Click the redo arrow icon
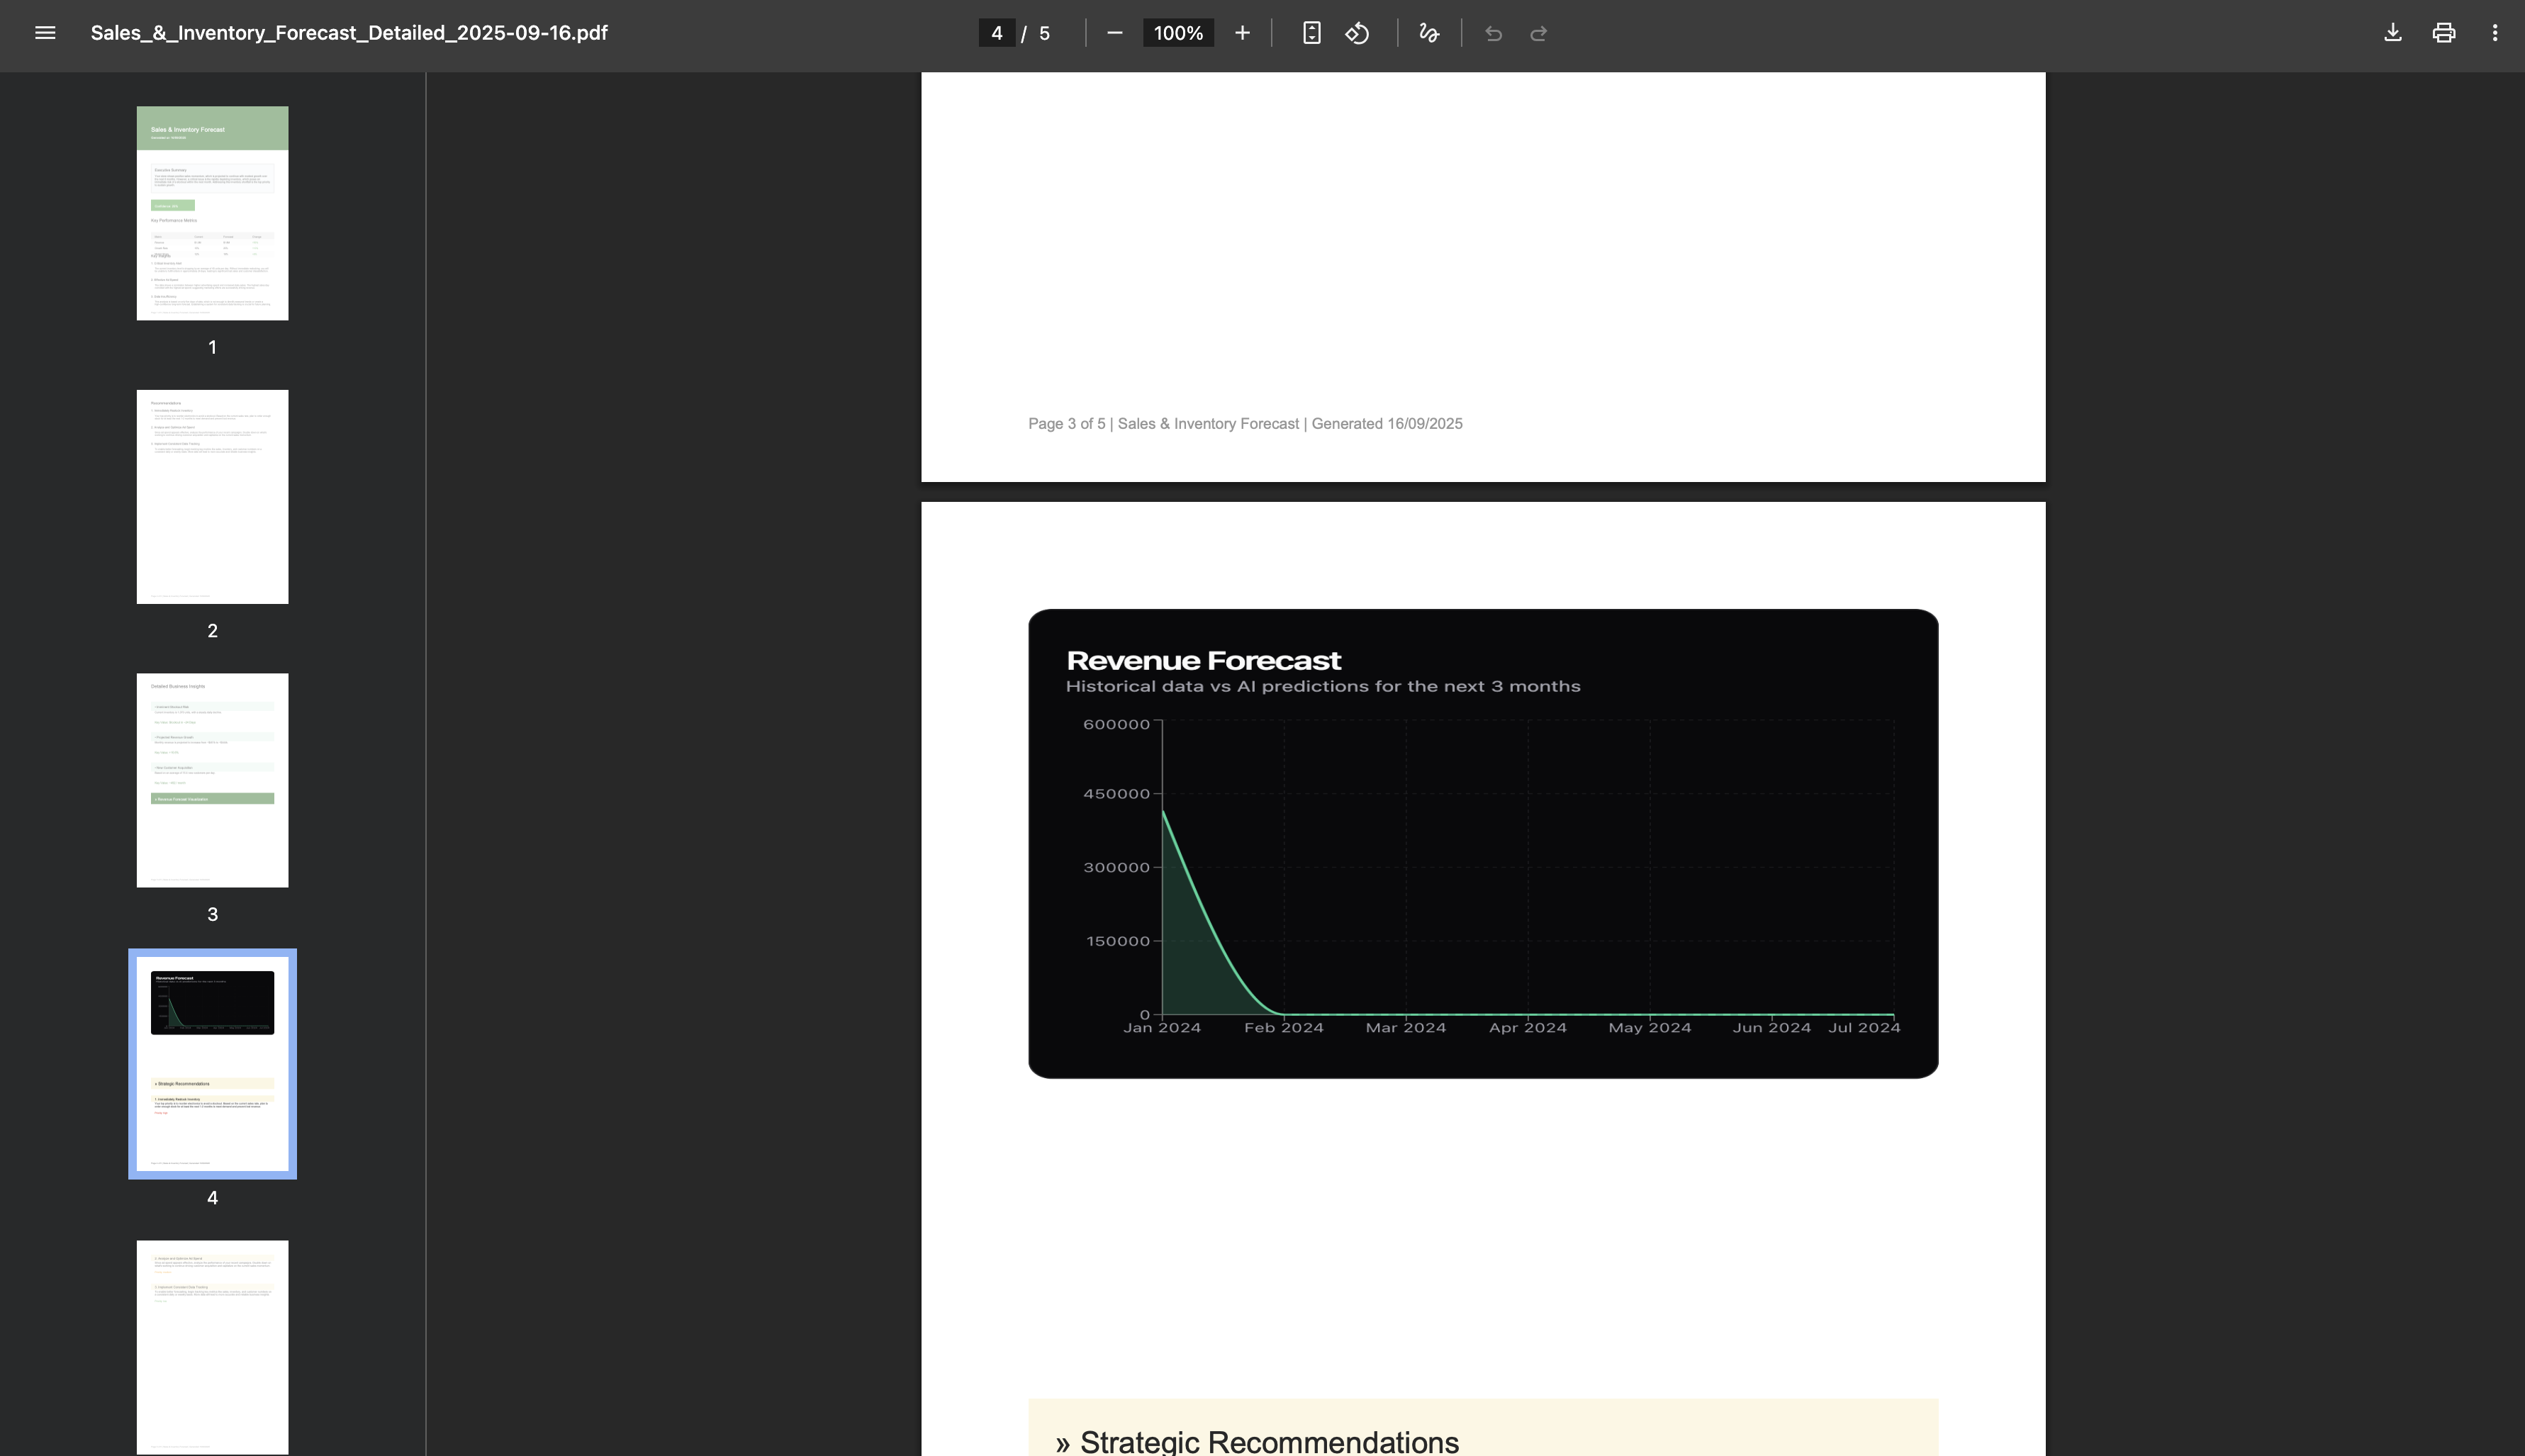Image resolution: width=2525 pixels, height=1456 pixels. tap(1539, 34)
